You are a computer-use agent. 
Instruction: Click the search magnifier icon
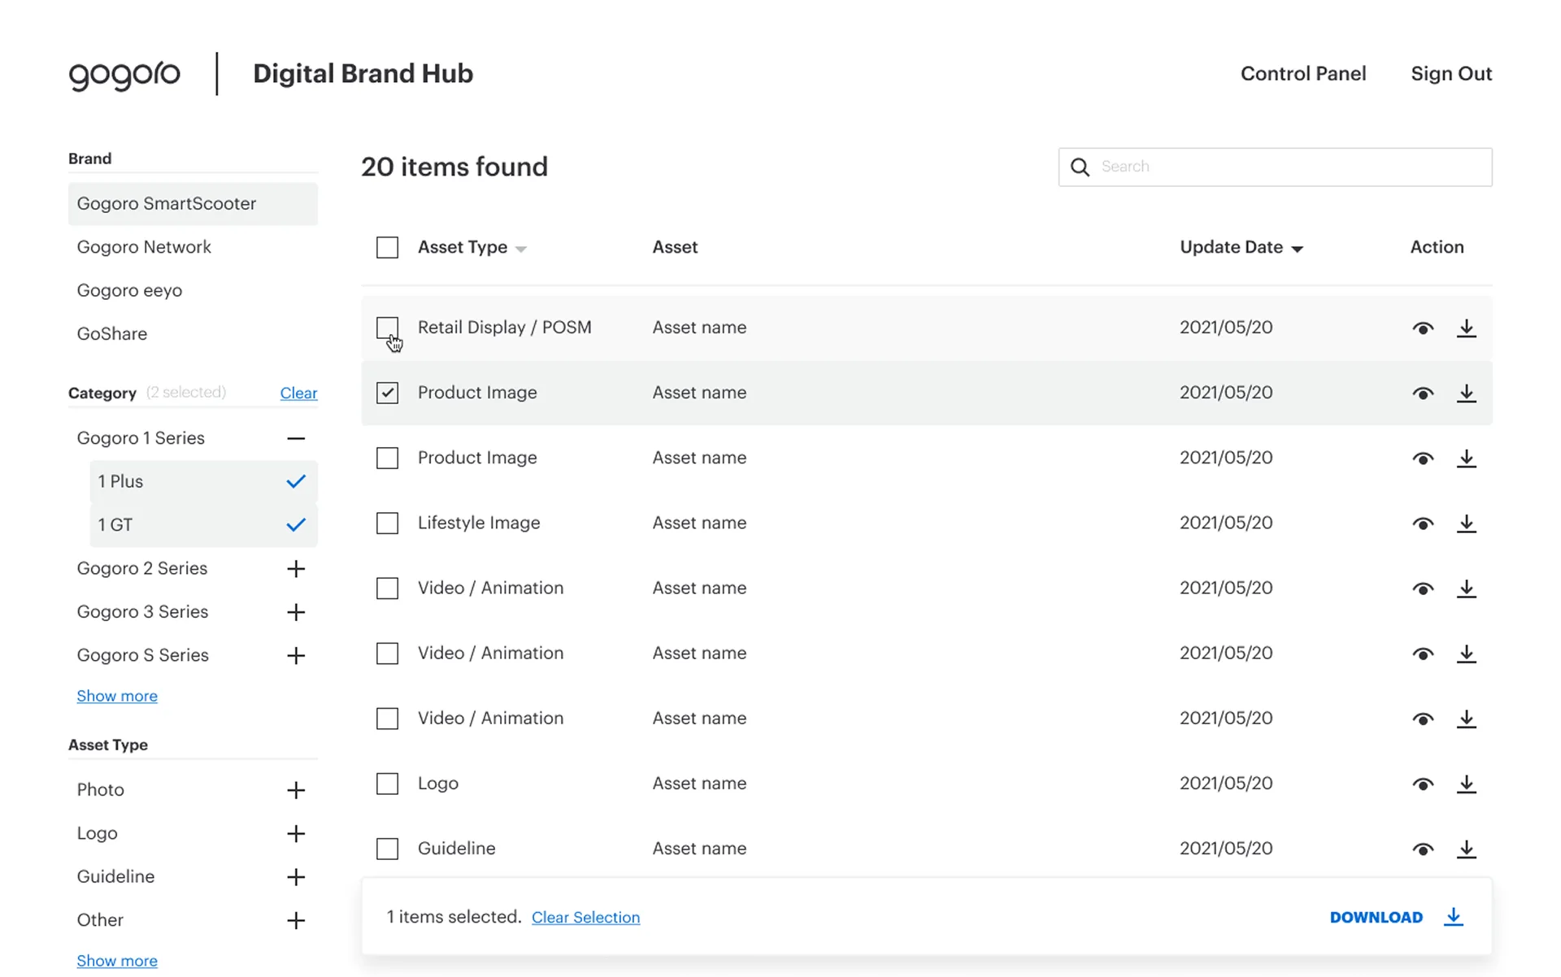pyautogui.click(x=1080, y=167)
